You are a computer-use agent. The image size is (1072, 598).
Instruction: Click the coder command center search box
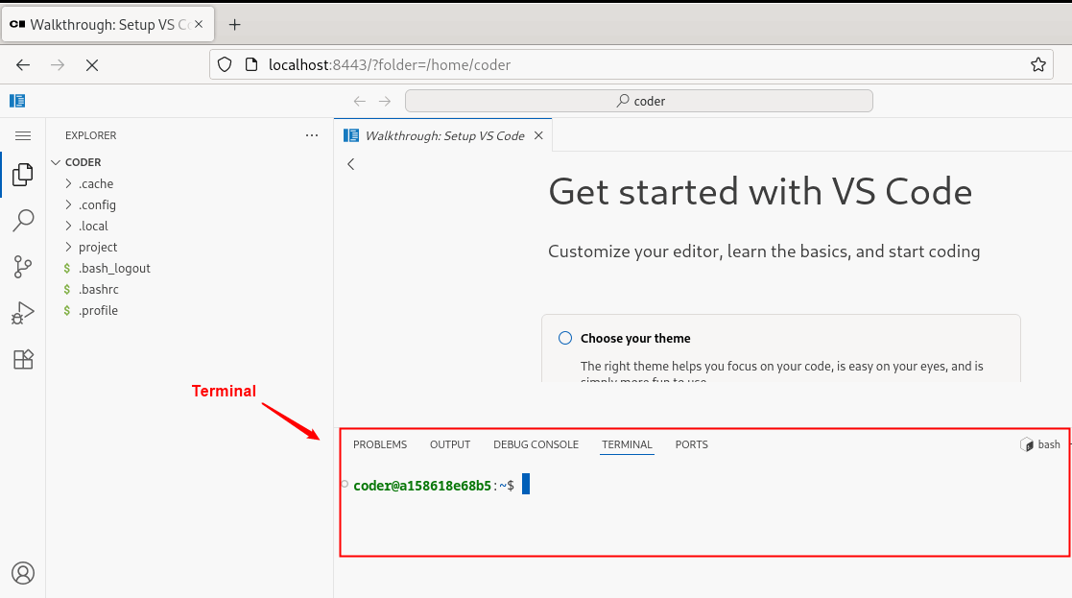point(638,101)
